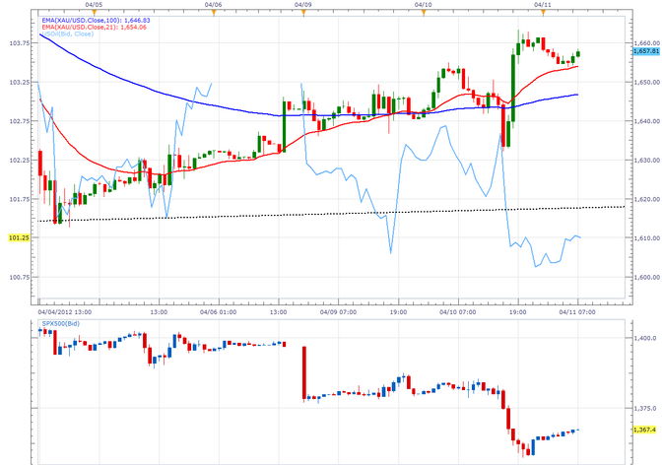Click the 1,657.81 current price tag
The width and height of the screenshot is (662, 465).
click(x=645, y=52)
